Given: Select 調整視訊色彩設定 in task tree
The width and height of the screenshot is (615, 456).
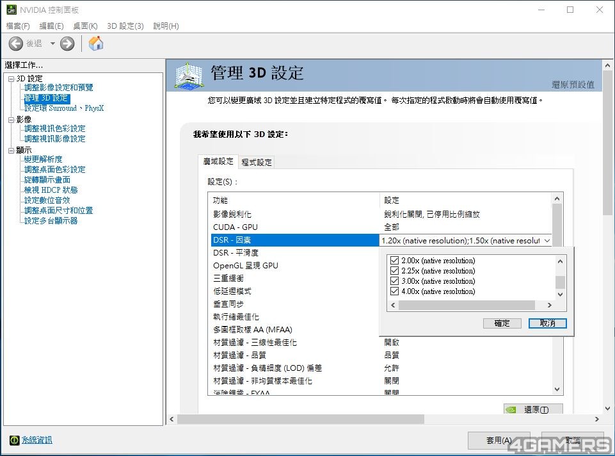Looking at the screenshot, I should tap(54, 128).
